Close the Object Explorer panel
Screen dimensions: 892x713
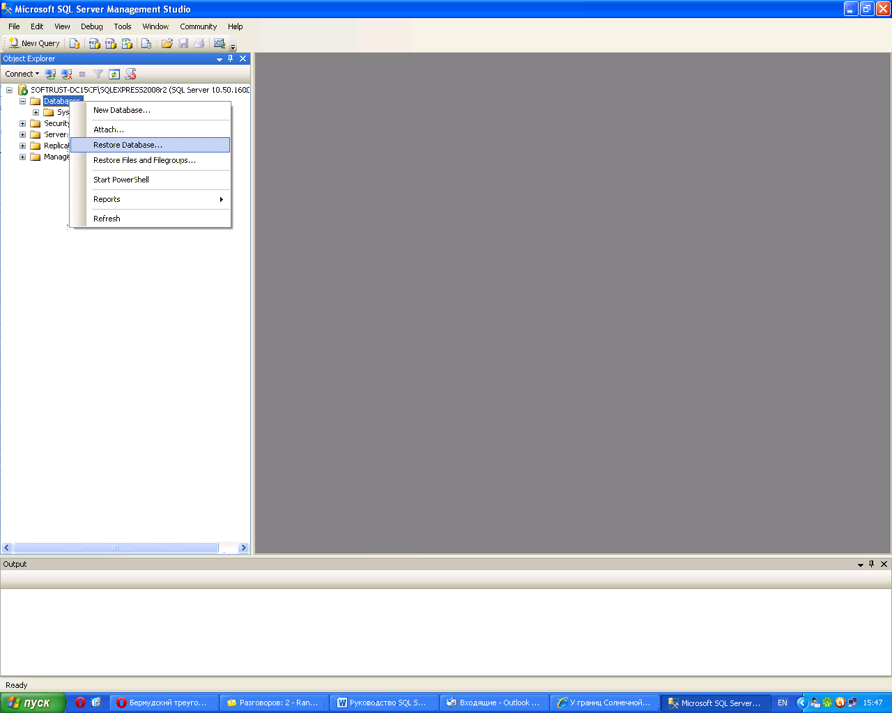pos(243,58)
